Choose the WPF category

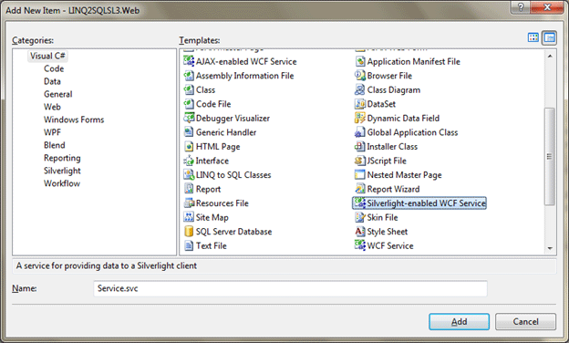click(x=52, y=132)
